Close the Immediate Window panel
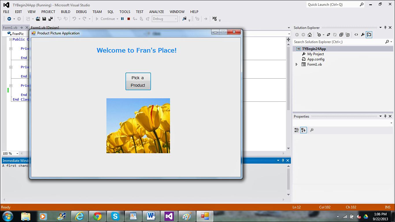Image resolution: width=395 pixels, height=222 pixels. (288, 160)
